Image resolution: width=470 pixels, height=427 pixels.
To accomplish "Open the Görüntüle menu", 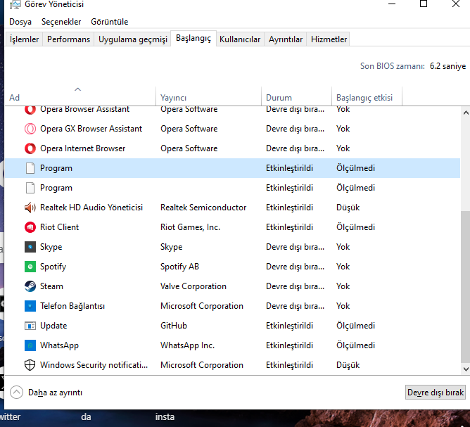I will (109, 22).
